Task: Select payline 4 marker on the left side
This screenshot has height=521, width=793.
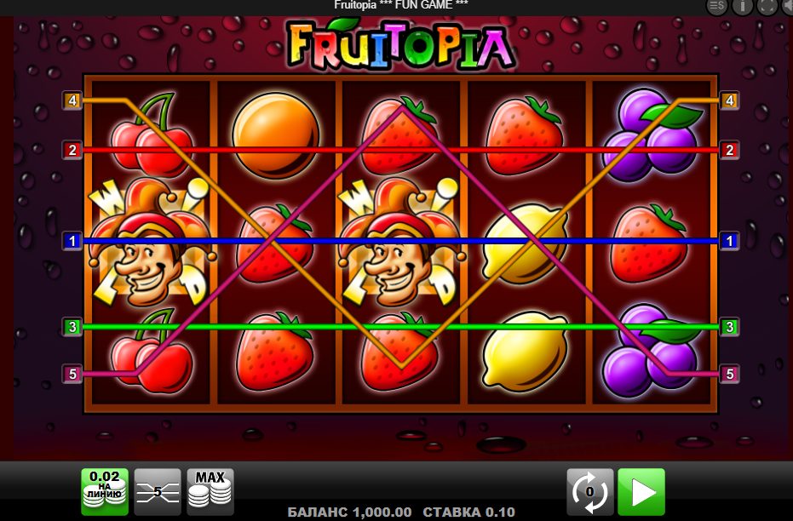Action: (x=72, y=100)
